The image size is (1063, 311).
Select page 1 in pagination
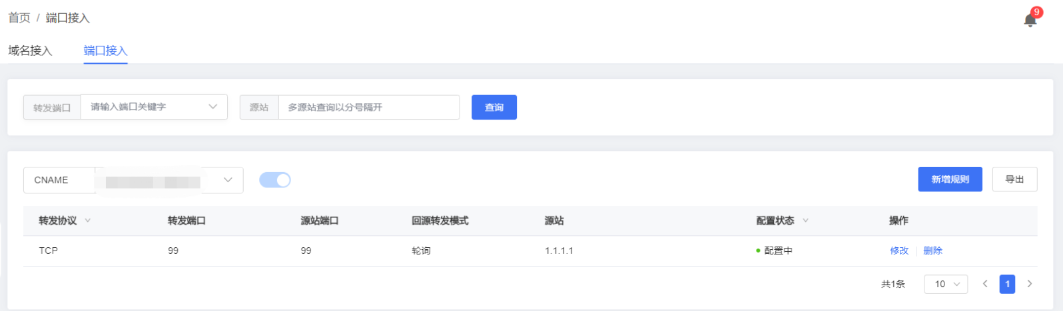point(1007,284)
